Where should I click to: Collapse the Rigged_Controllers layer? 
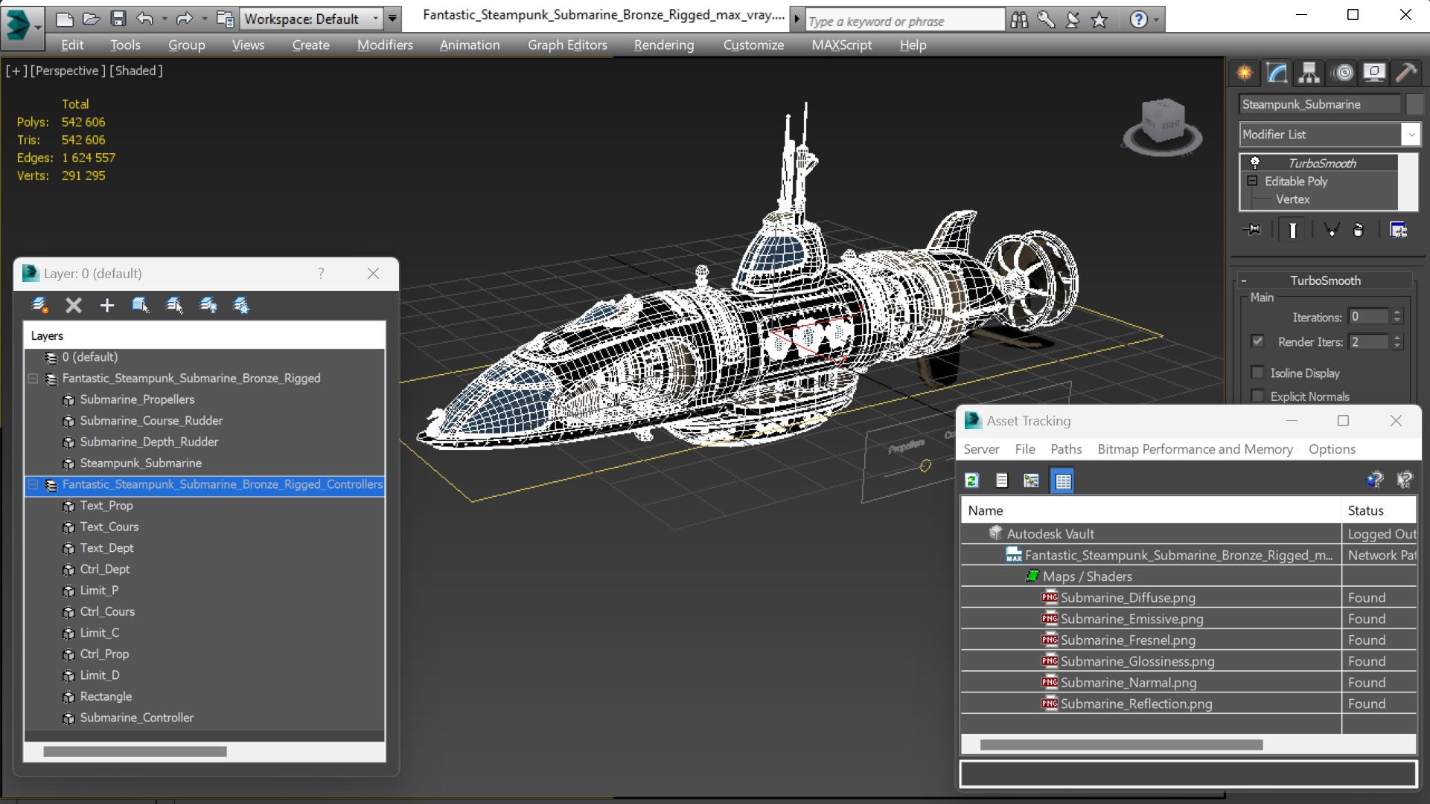33,485
